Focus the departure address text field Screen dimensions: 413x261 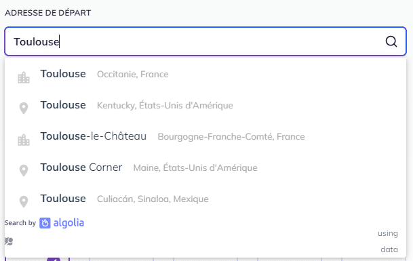pos(205,41)
